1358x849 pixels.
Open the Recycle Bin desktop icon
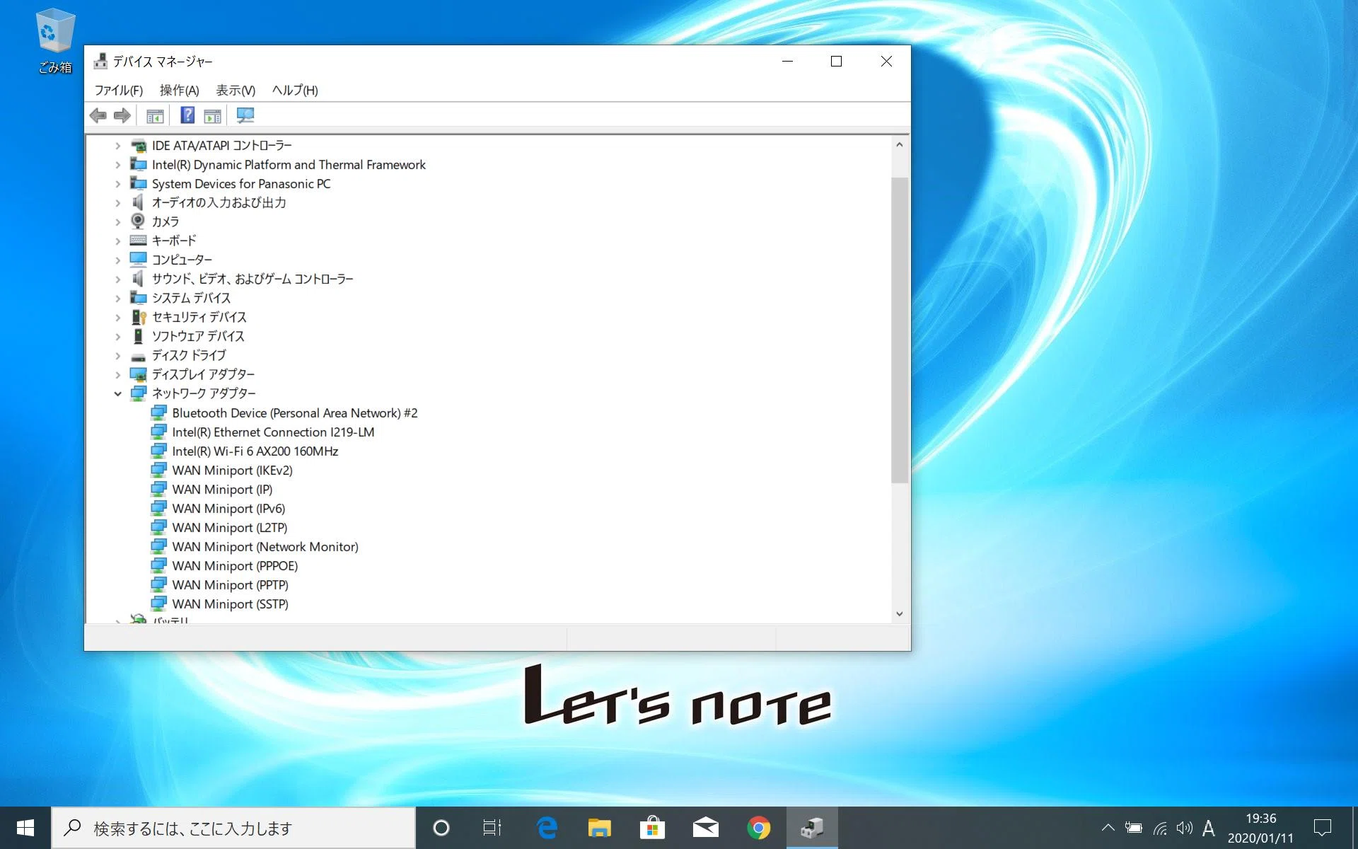55,41
